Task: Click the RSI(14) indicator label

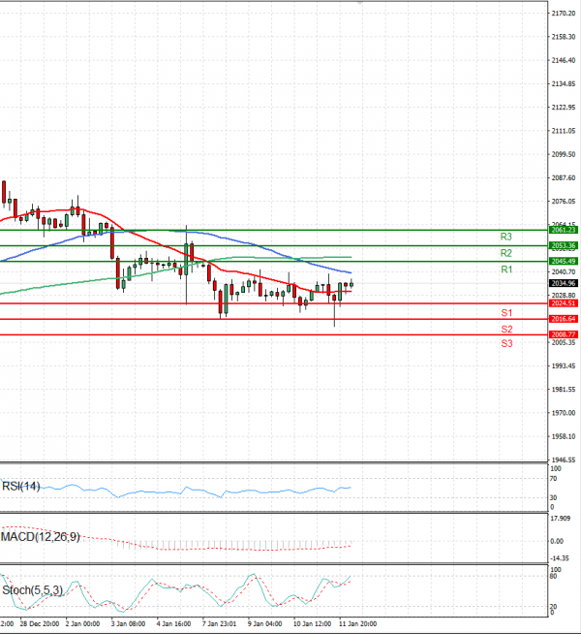Action: click(21, 486)
